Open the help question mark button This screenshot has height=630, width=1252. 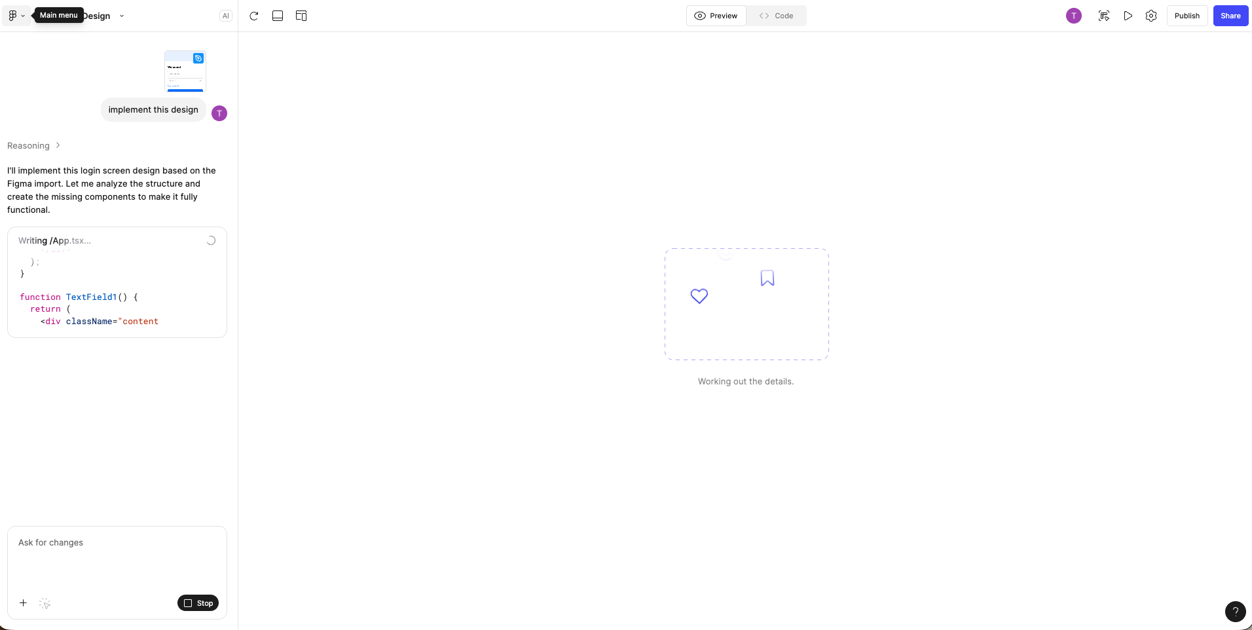(1235, 612)
